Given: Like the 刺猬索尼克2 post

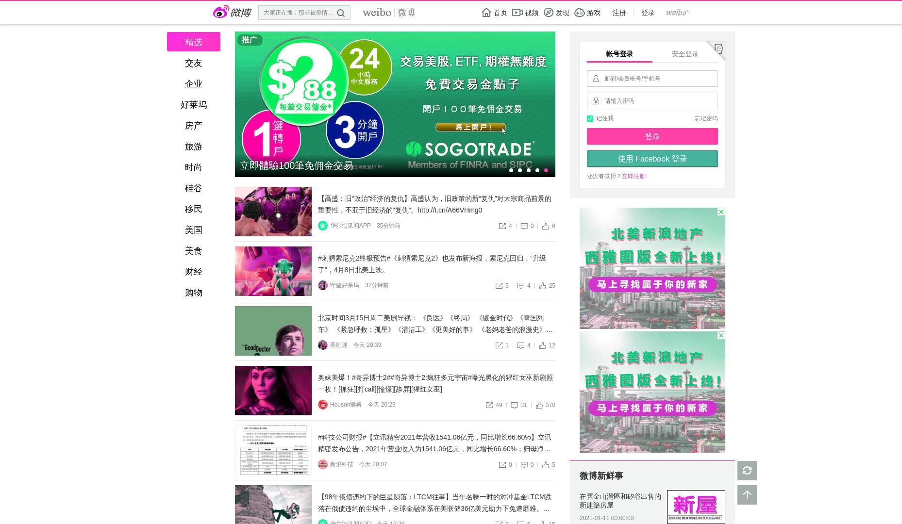Looking at the screenshot, I should pyautogui.click(x=542, y=286).
